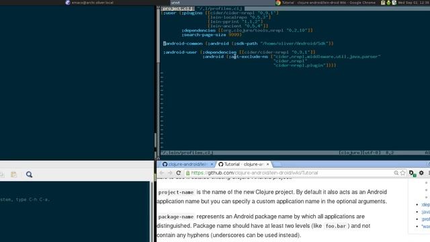Click the 'project-name' code term on webpage
430x242 pixels.
176,192
